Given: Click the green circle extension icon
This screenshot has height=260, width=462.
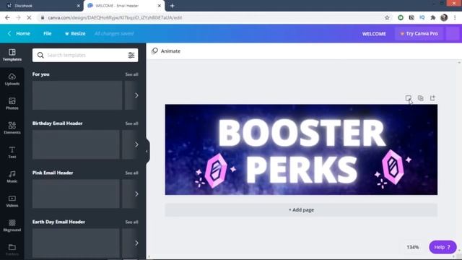Looking at the screenshot, I should (x=401, y=17).
